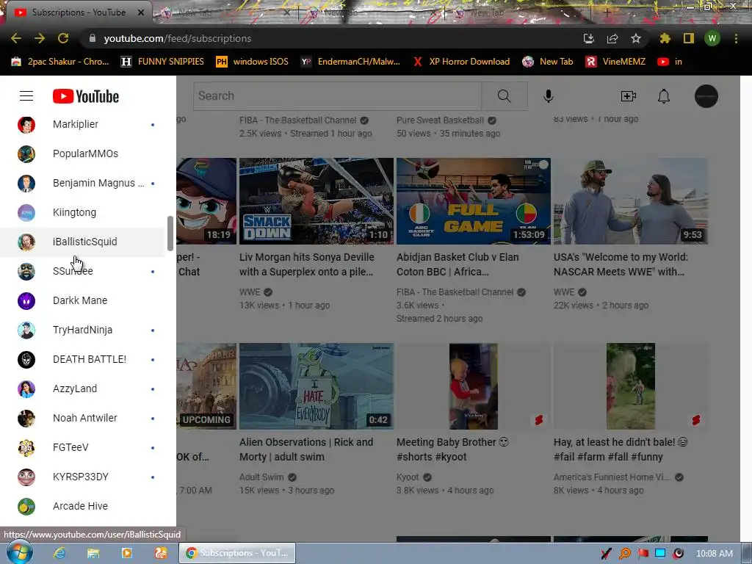Open Hay, at least he didn't bale title
The image size is (752, 564).
pyautogui.click(x=621, y=449)
